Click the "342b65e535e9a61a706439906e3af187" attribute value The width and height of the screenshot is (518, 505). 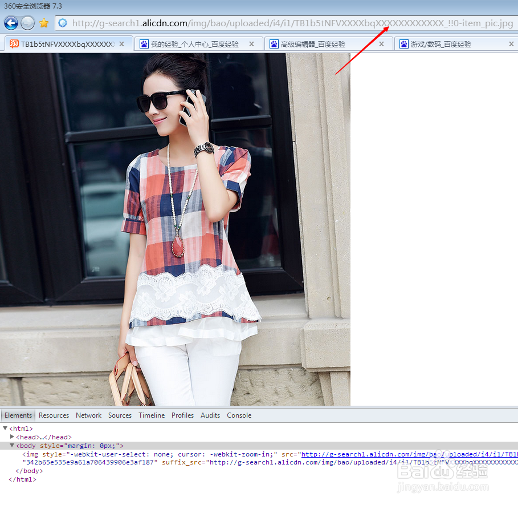90,462
